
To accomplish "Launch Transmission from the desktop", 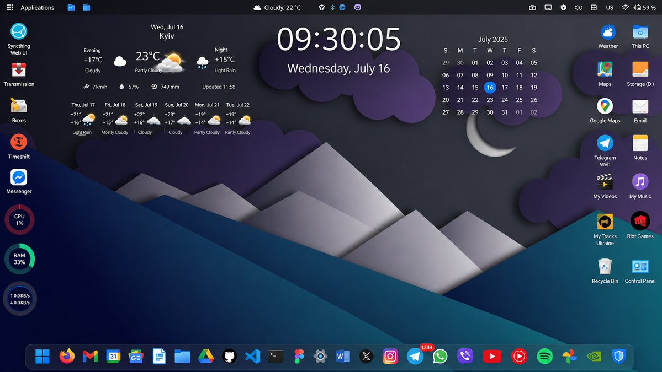I will point(19,74).
